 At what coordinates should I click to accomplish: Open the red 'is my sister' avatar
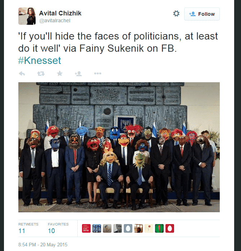86,228
